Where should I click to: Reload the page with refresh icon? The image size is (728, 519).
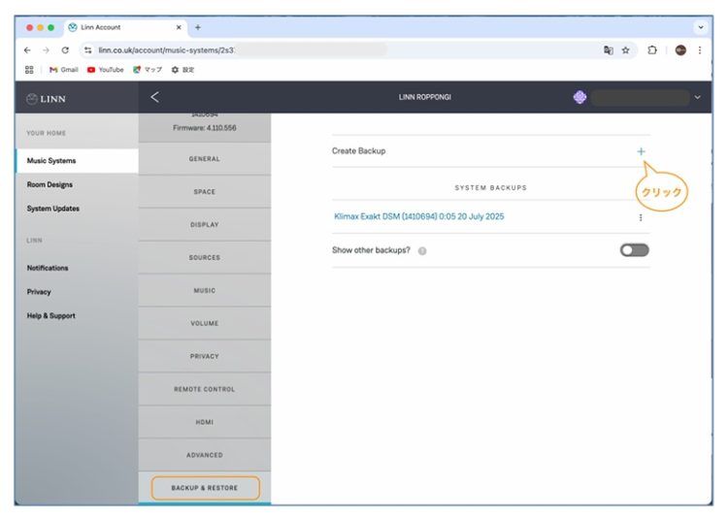tap(65, 50)
